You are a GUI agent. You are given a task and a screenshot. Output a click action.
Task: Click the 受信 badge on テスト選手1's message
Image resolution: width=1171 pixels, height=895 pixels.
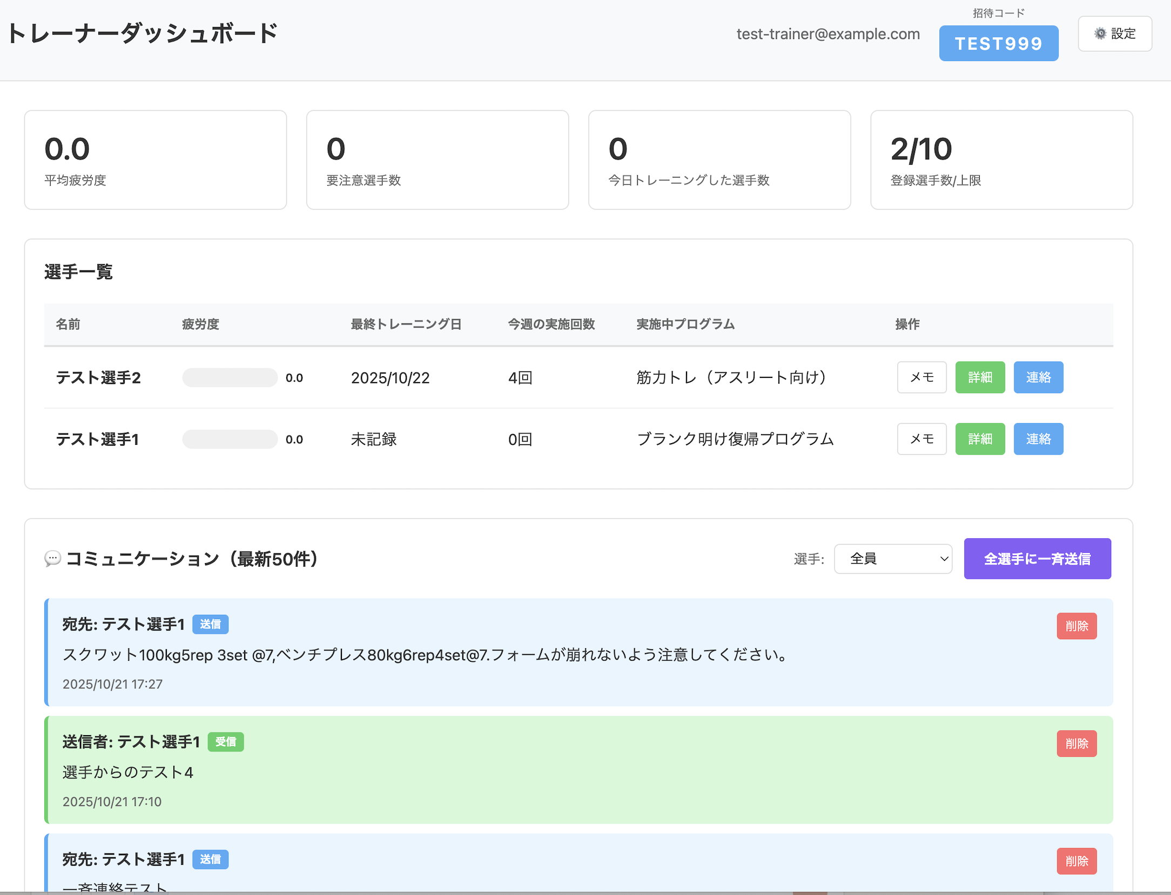click(x=226, y=742)
